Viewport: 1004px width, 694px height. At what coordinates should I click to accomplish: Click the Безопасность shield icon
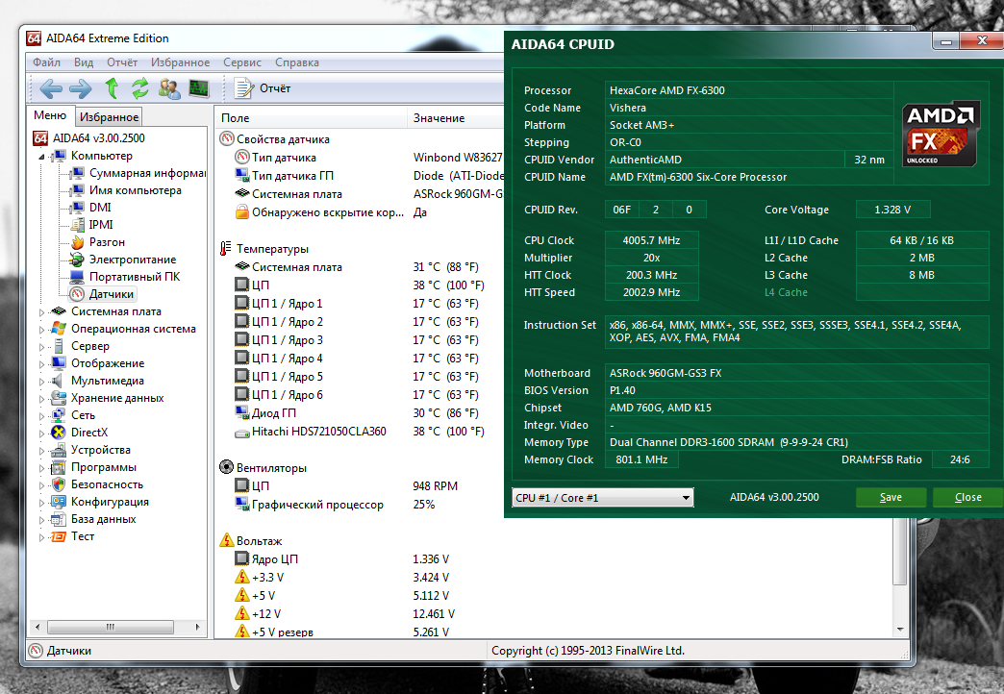[59, 484]
